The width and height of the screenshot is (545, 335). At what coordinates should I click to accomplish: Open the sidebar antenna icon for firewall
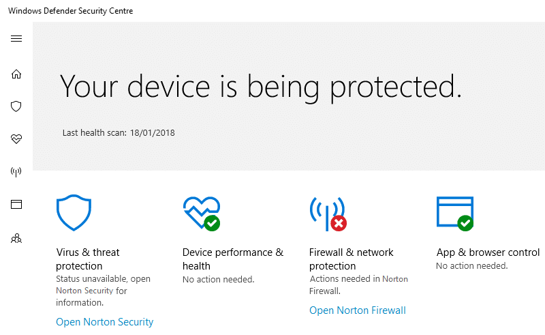tap(16, 172)
